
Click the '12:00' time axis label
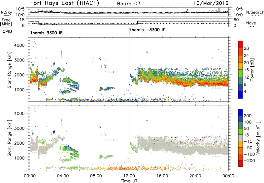pos(129,176)
